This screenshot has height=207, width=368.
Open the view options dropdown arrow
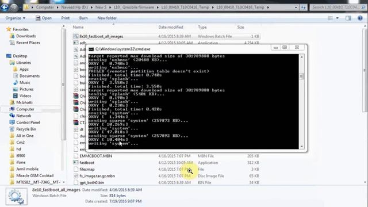click(x=338, y=18)
